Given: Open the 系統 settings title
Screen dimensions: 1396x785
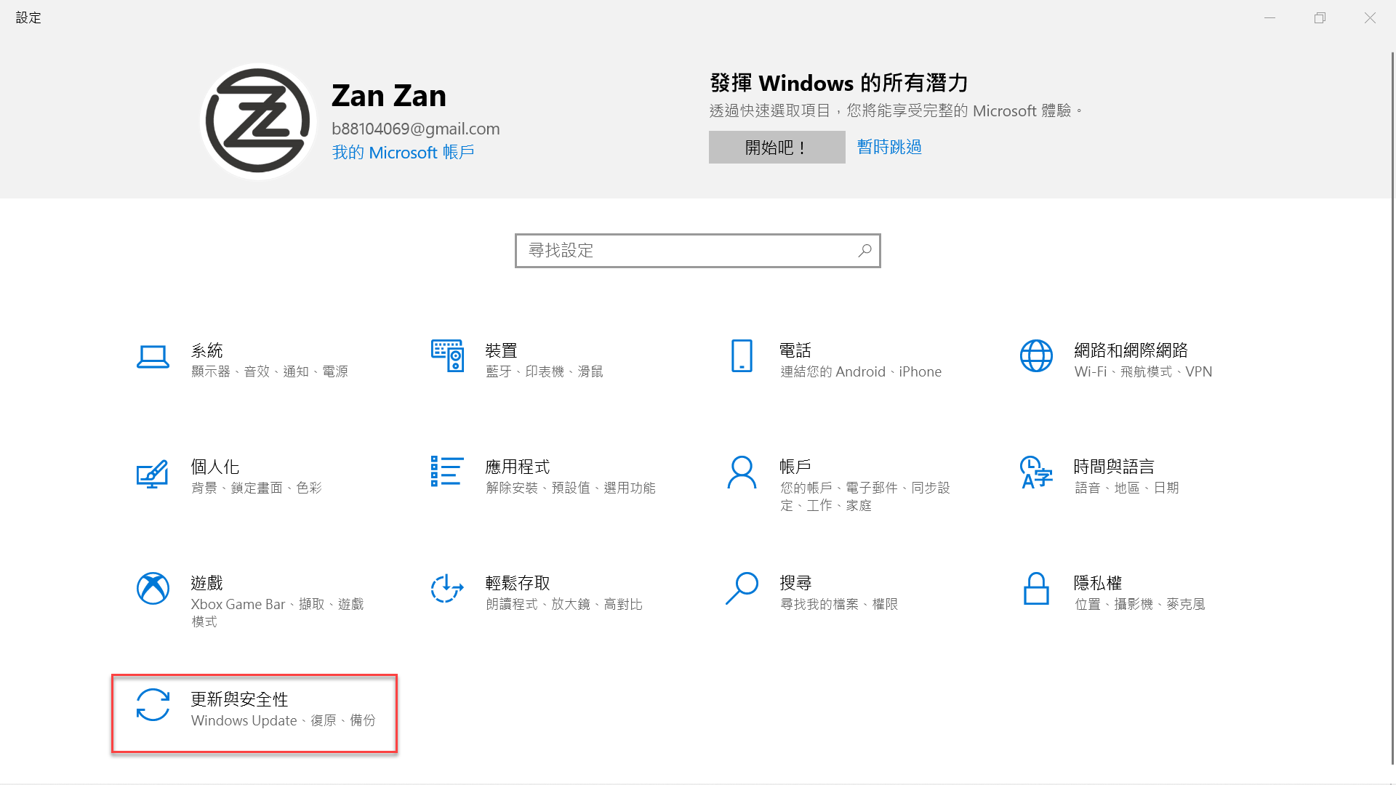Looking at the screenshot, I should click(x=206, y=350).
